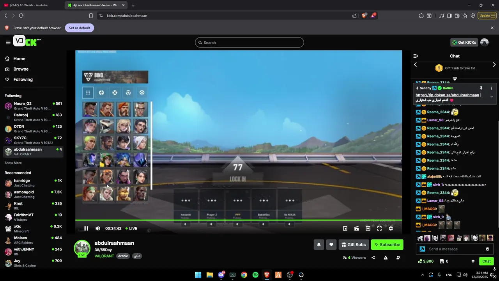Click the Gift Subs button
The height and width of the screenshot is (281, 499).
[354, 245]
